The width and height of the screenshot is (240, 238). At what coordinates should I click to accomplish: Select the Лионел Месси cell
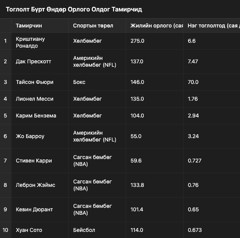coord(40,99)
